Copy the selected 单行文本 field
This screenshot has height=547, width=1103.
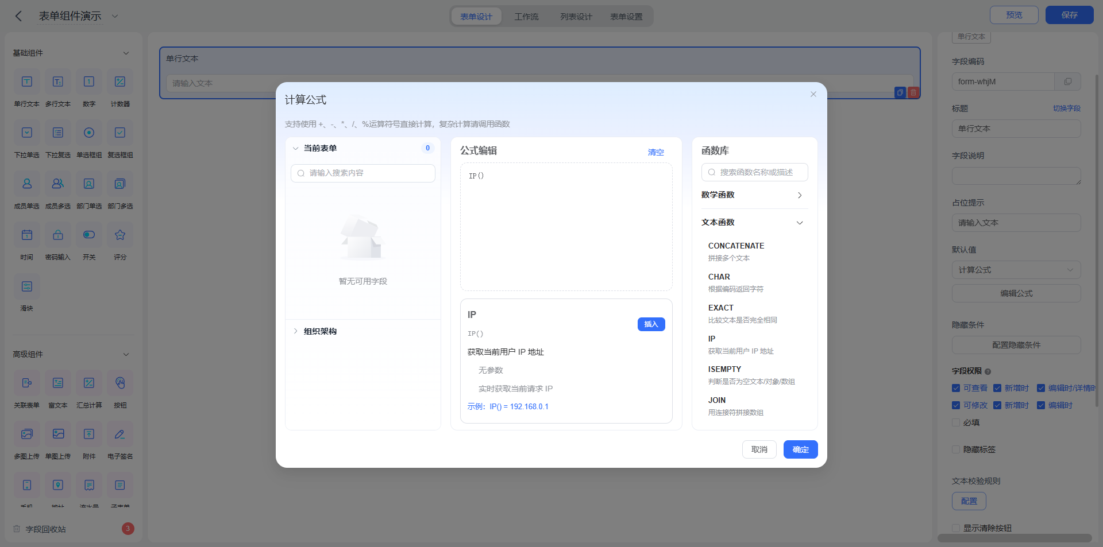pyautogui.click(x=900, y=92)
